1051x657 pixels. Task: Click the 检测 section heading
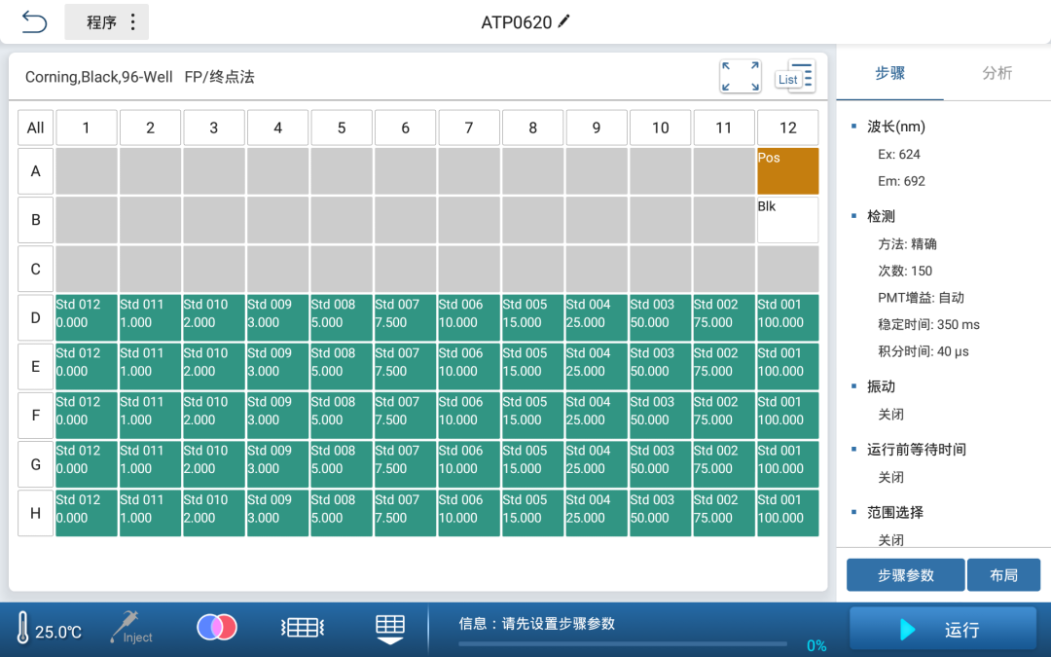(881, 216)
